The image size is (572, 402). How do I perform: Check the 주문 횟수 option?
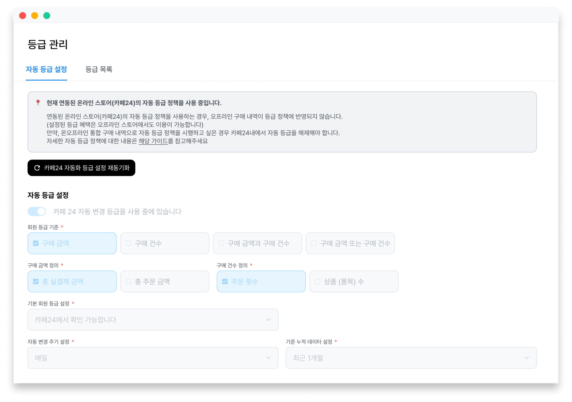(x=261, y=281)
